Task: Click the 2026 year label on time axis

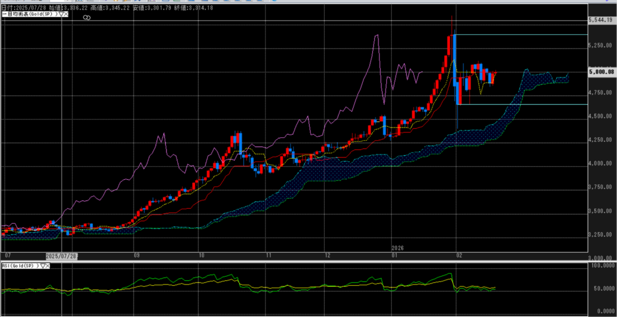Action: (398, 248)
